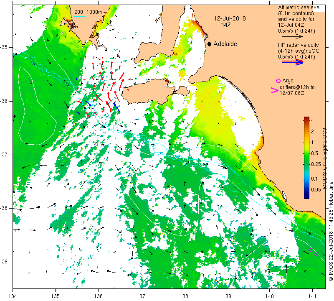This screenshot has height=301, width=334.
Task: Click the black Adelaide city marker dot
Action: coord(210,44)
